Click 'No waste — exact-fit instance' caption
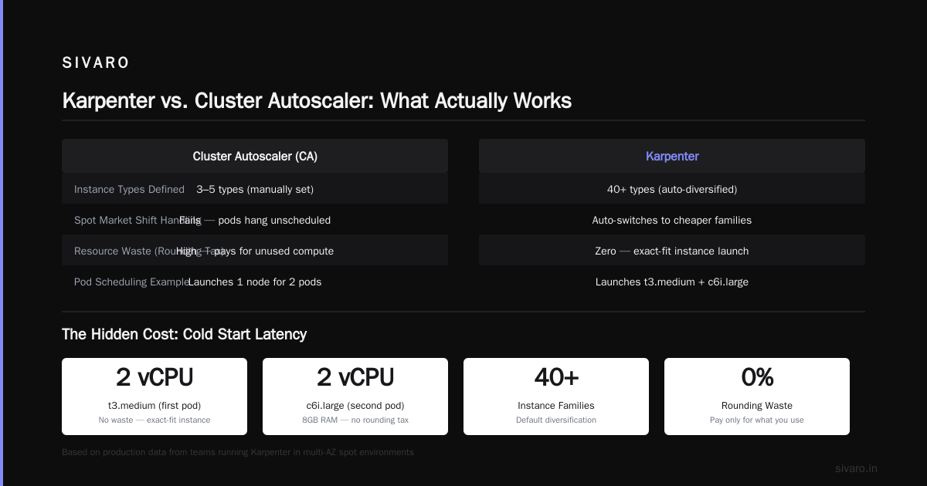This screenshot has height=486, width=927. pos(154,420)
